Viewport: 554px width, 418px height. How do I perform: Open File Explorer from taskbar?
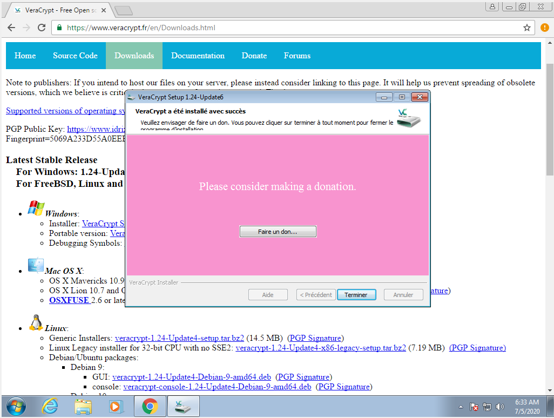[83, 407]
